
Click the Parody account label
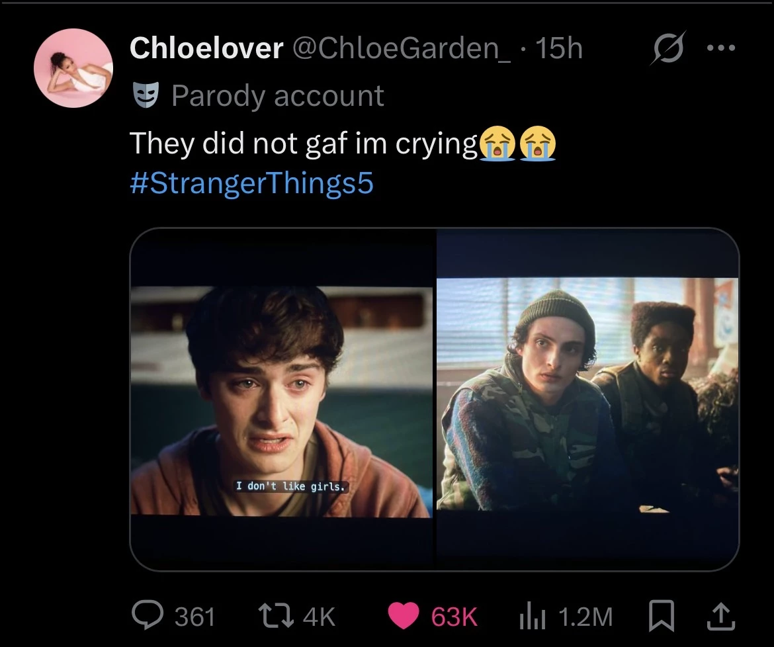tap(278, 96)
